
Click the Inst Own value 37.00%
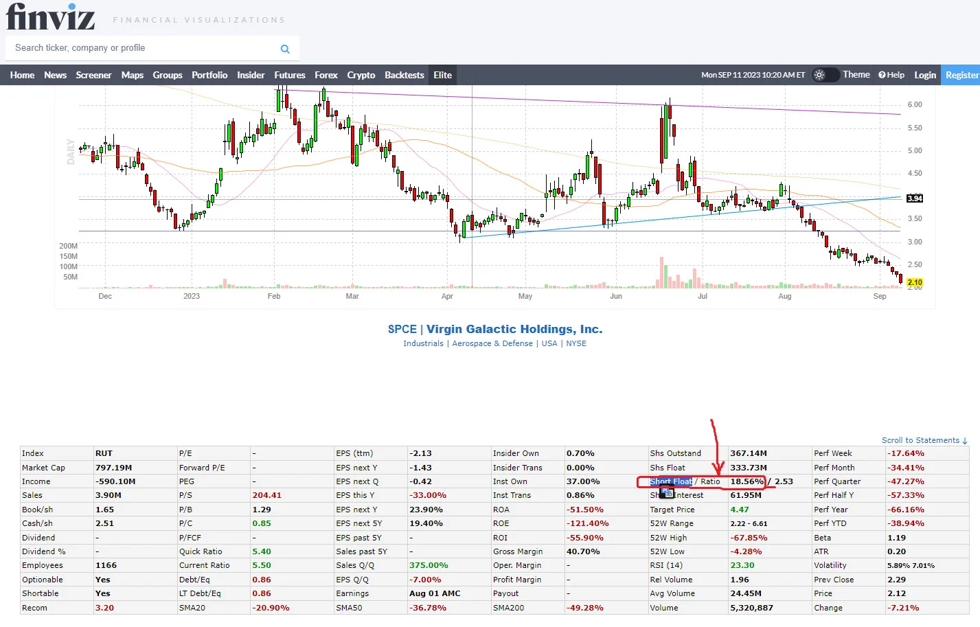pos(583,481)
